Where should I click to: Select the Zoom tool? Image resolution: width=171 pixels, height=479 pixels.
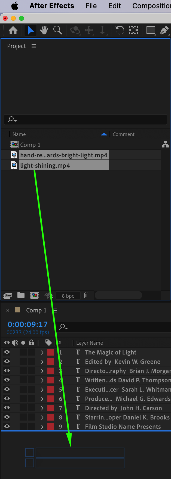point(57,30)
